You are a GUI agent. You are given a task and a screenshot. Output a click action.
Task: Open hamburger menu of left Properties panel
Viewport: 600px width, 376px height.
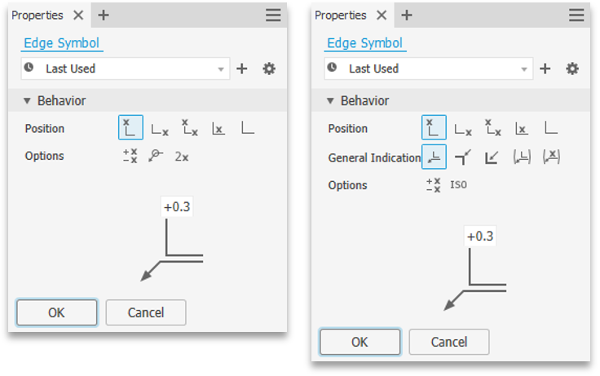[x=273, y=15]
